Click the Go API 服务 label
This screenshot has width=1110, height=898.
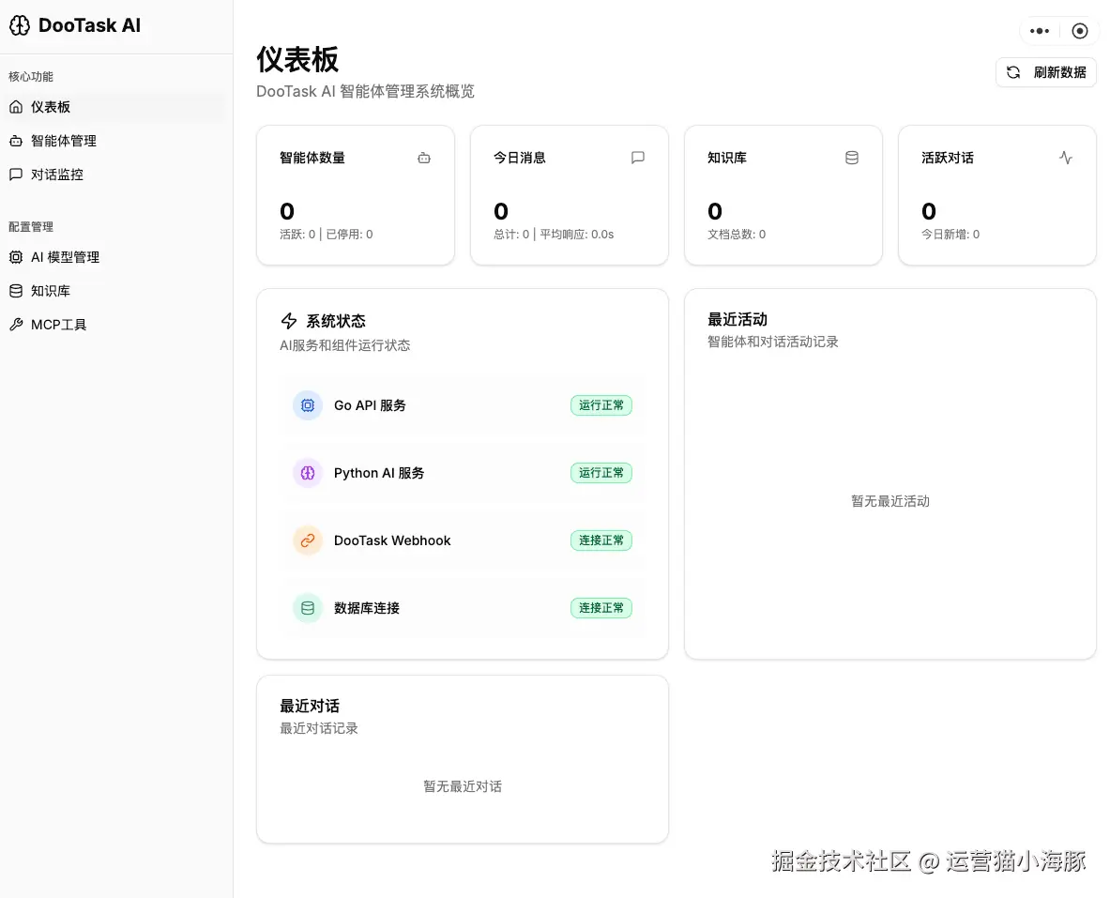pyautogui.click(x=371, y=405)
